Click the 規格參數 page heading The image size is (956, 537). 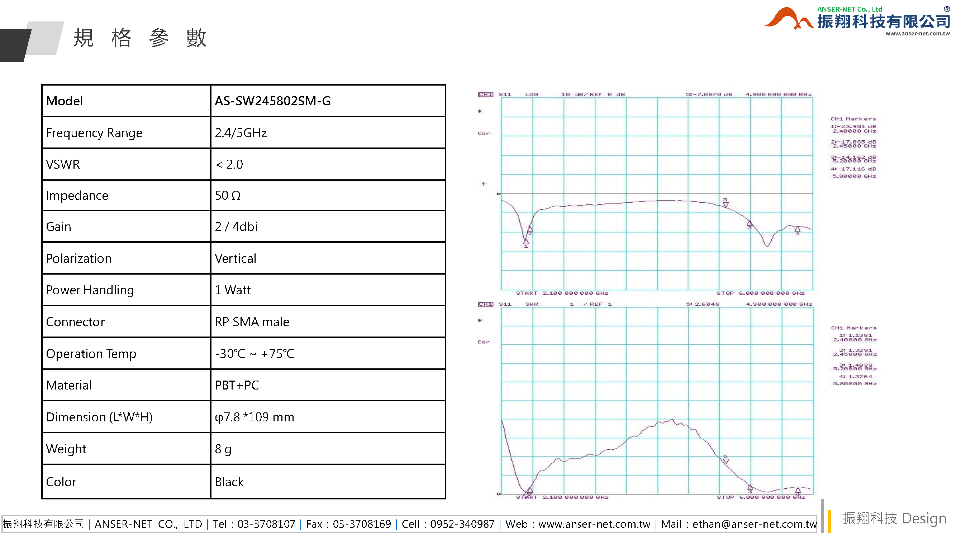click(139, 38)
